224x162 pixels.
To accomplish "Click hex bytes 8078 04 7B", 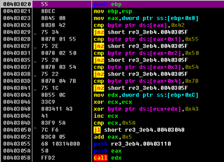I will point(58,81).
